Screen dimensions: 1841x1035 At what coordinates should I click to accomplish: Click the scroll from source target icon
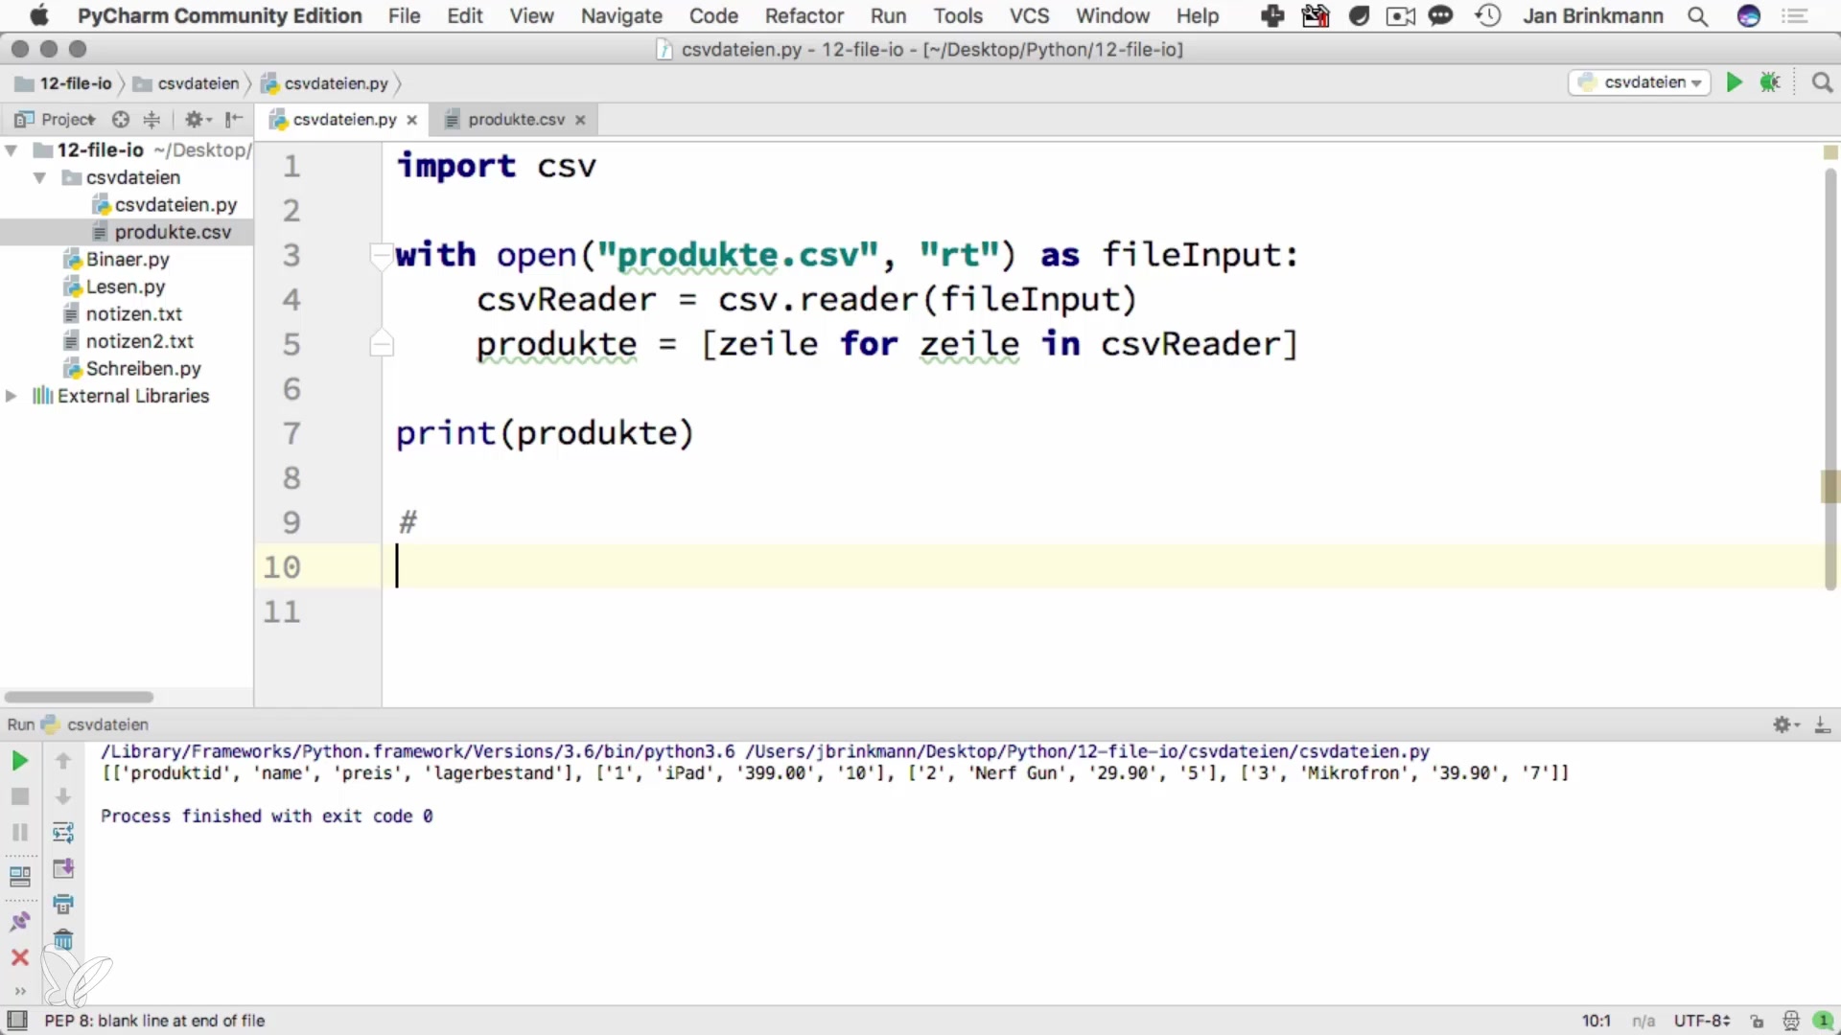point(121,120)
